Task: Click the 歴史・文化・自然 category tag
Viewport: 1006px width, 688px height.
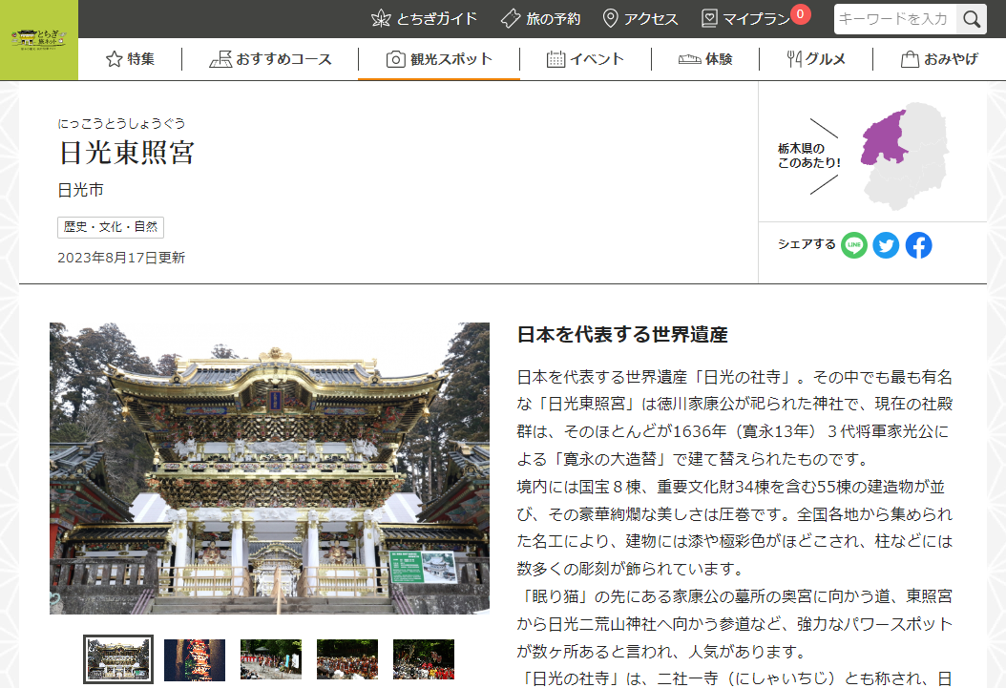Action: [x=111, y=227]
